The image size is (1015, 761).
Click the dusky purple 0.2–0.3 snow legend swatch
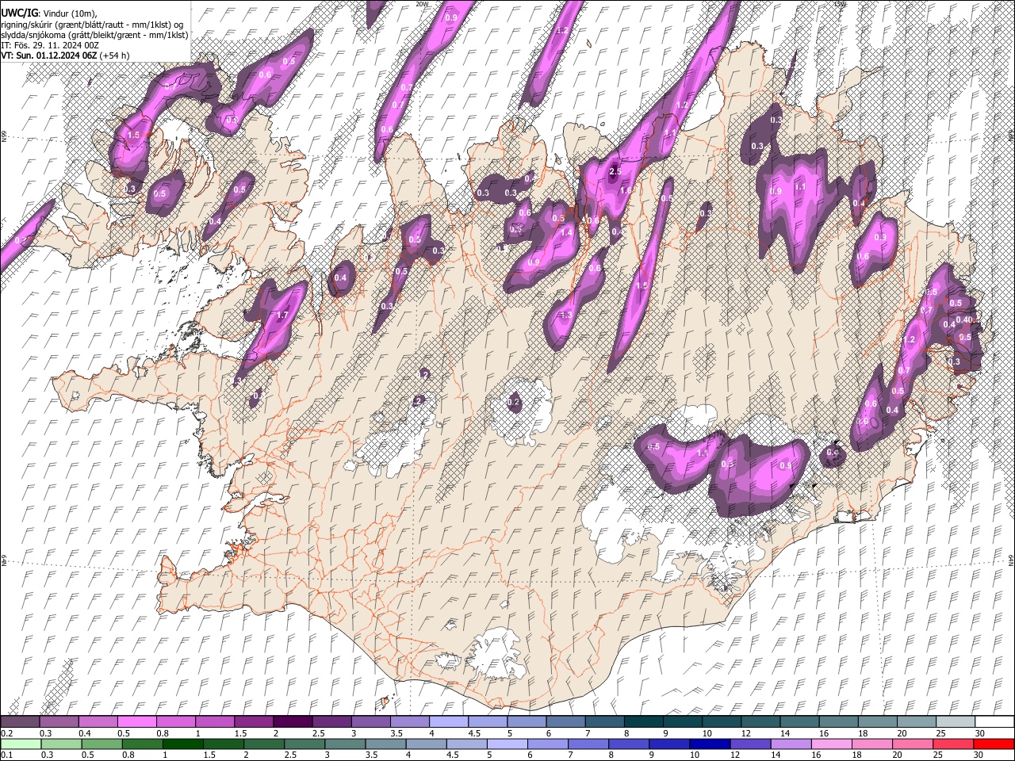point(20,722)
